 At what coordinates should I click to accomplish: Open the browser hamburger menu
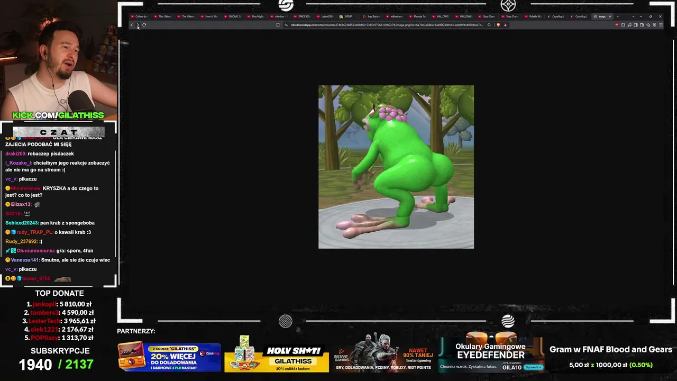tap(661, 25)
